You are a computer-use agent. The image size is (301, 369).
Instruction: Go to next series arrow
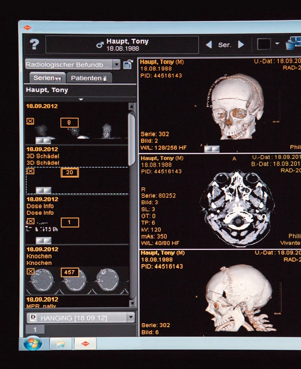point(241,44)
